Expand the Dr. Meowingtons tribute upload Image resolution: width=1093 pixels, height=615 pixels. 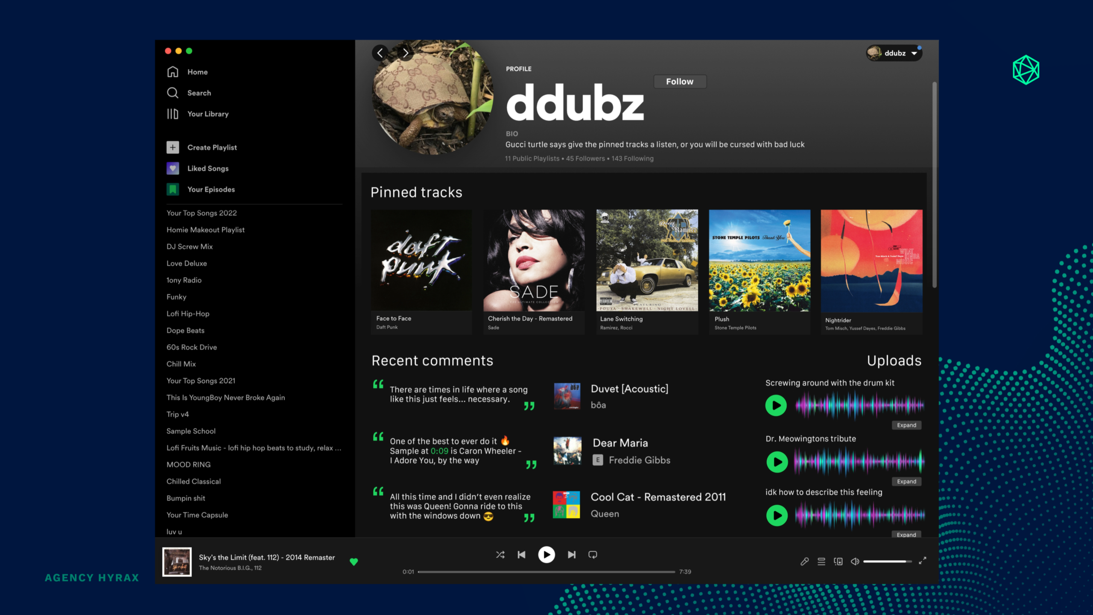(906, 481)
